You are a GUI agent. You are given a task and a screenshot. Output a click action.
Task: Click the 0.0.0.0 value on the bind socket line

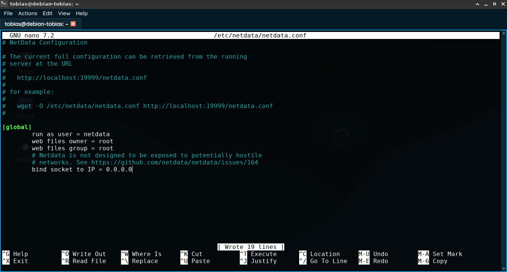(119, 170)
